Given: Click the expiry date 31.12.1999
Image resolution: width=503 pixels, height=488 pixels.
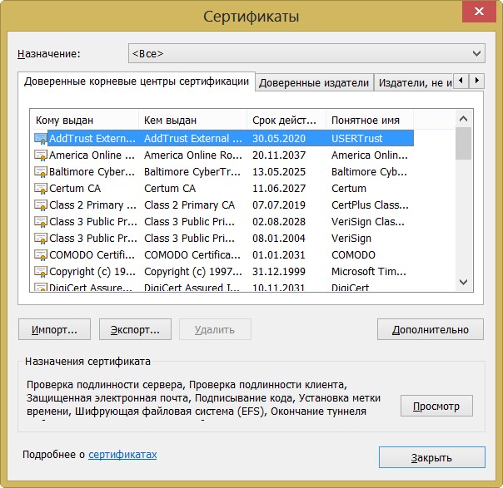Looking at the screenshot, I should 279,272.
